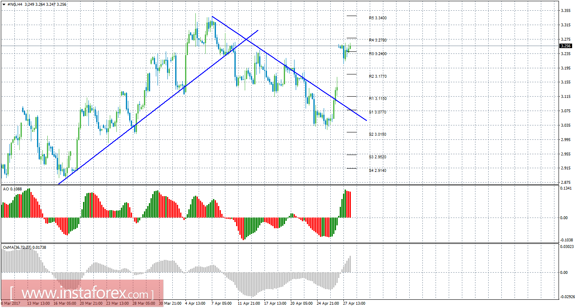575x308 pixels.
Task: Click the 3.035 price axis value
Action: 566,125
